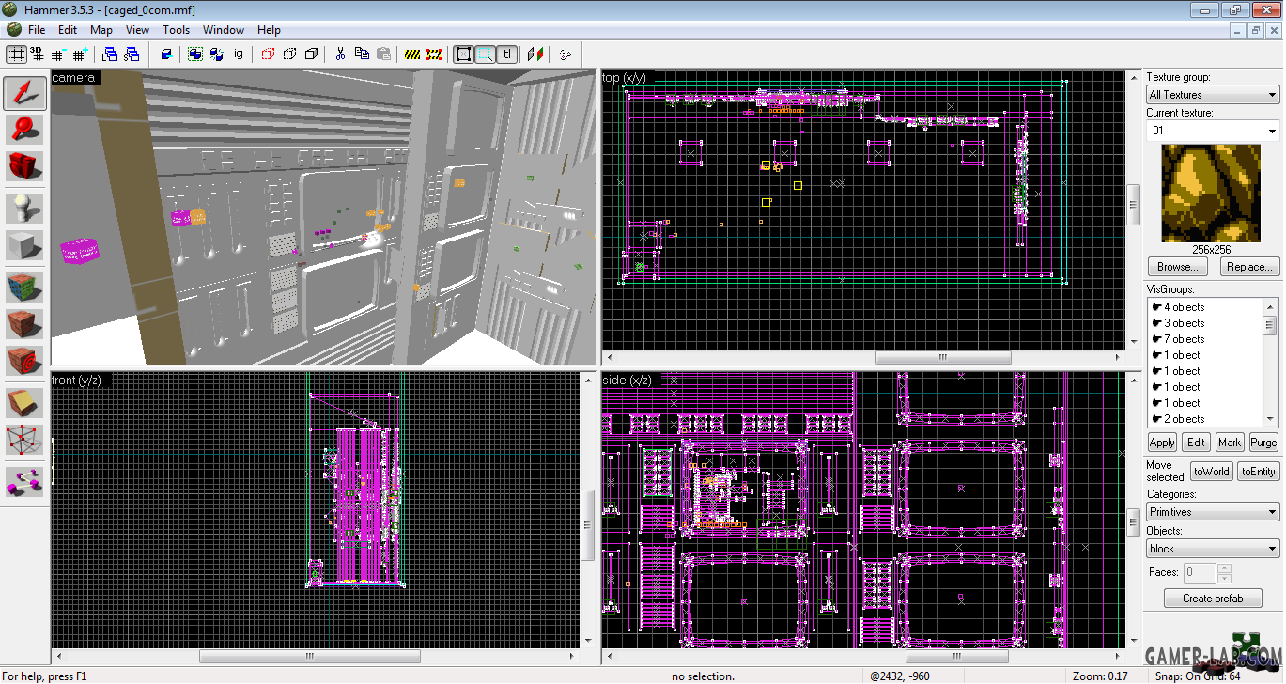Select the Block tool
This screenshot has width=1286, height=684.
coord(25,243)
